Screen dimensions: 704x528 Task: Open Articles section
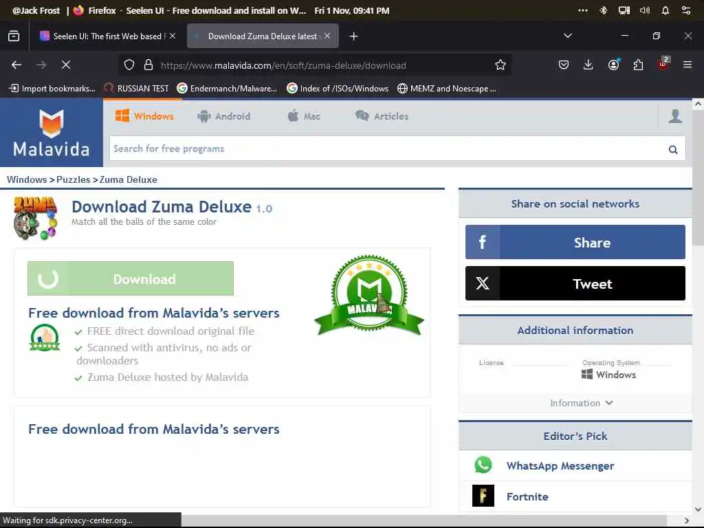click(x=382, y=116)
